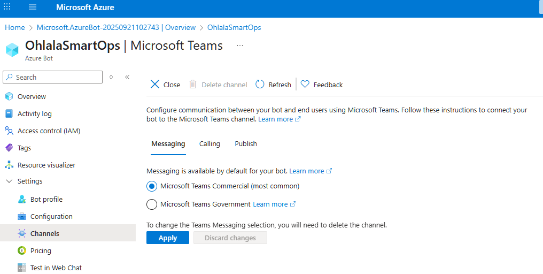
Task: Open the Azure portal hamburger menu
Action: 33,7
